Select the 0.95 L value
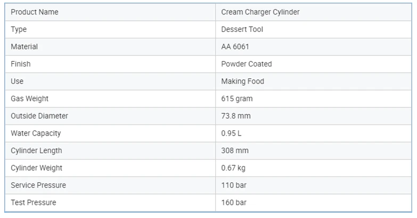Screen dimensions: 417x218 coord(231,133)
